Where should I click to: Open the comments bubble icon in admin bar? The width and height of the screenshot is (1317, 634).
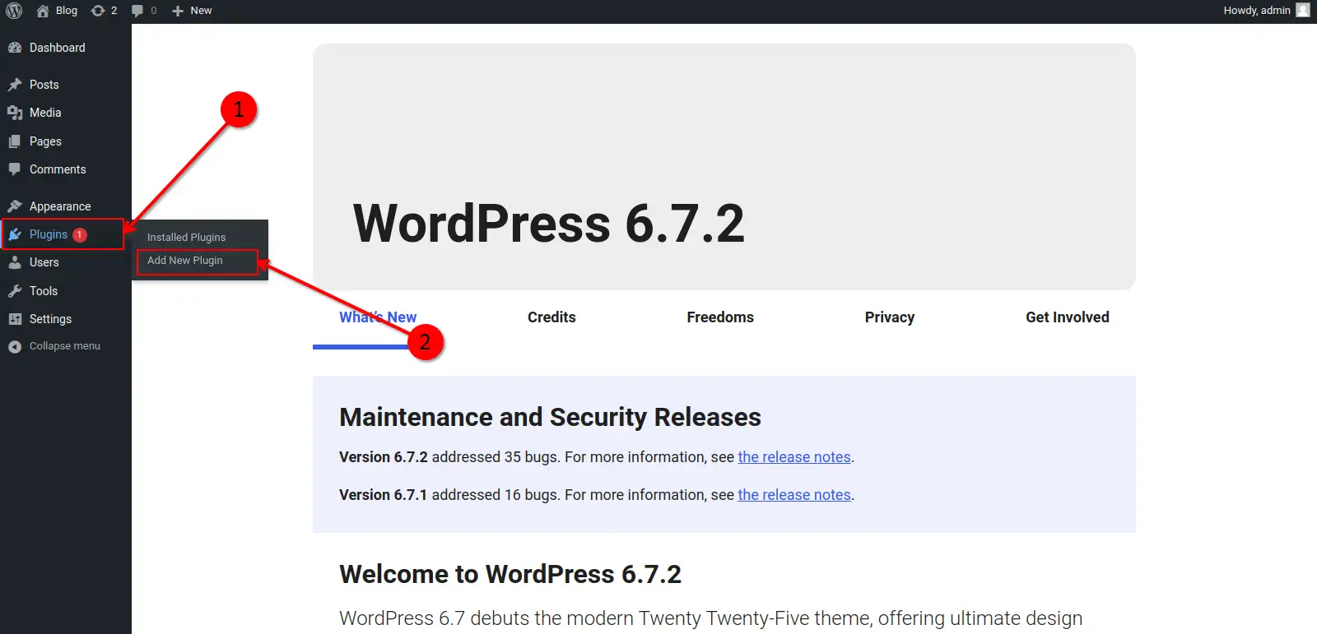(137, 11)
